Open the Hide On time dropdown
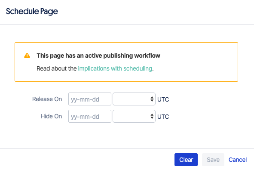The height and width of the screenshot is (170, 254). [x=134, y=116]
